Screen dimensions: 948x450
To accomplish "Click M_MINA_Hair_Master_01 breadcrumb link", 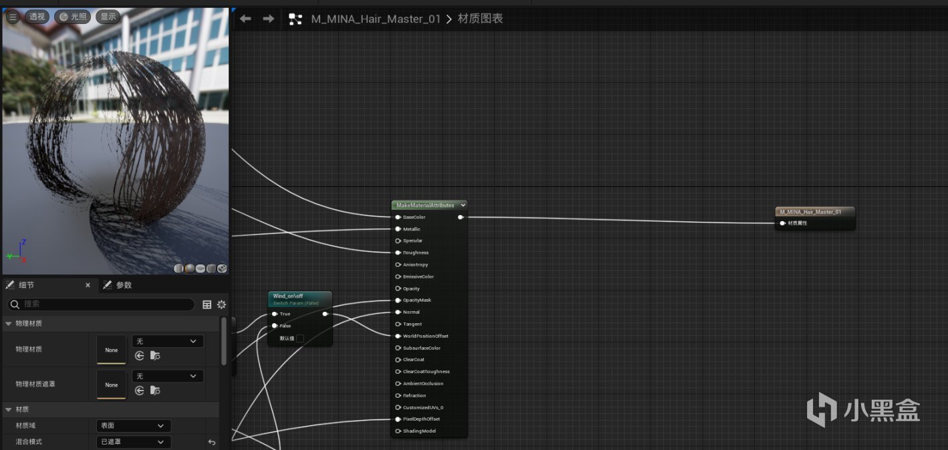I will click(x=376, y=19).
